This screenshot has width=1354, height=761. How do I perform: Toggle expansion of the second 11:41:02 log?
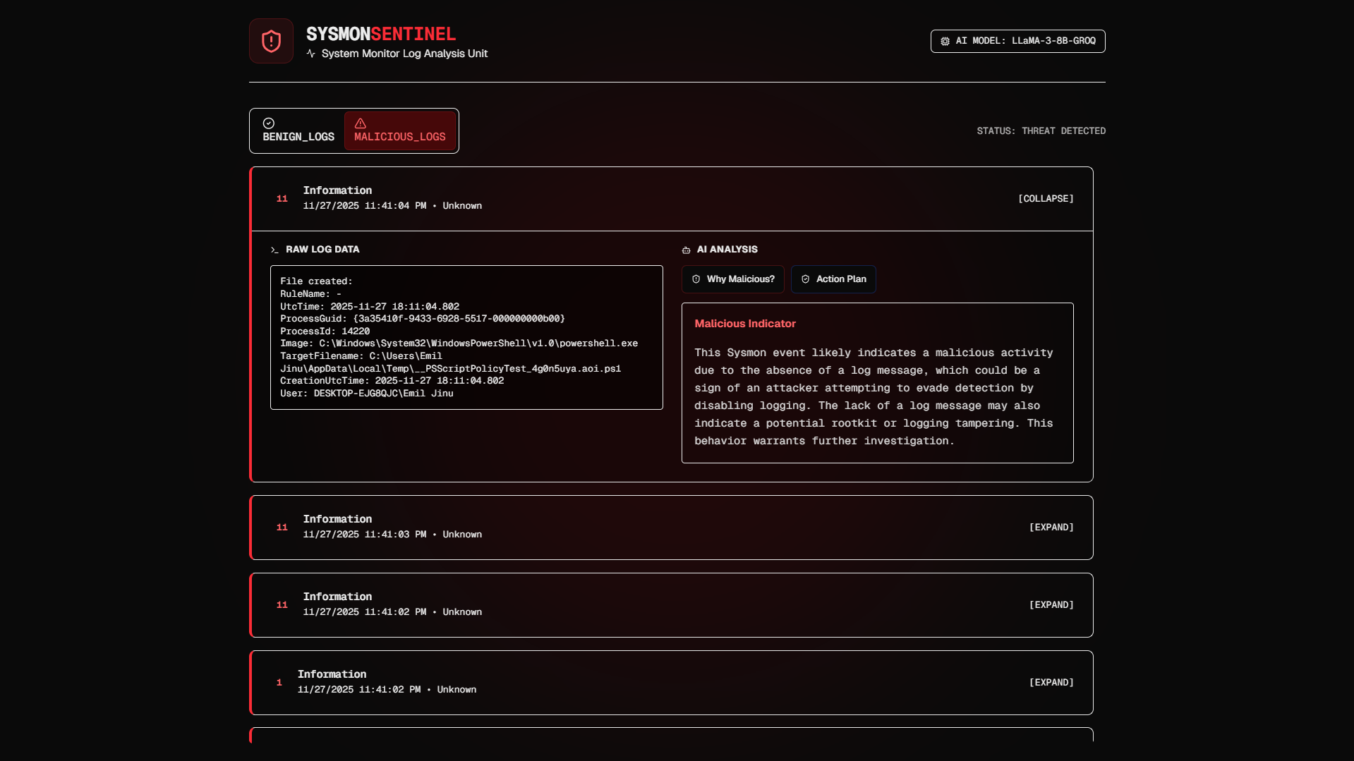point(1051,604)
